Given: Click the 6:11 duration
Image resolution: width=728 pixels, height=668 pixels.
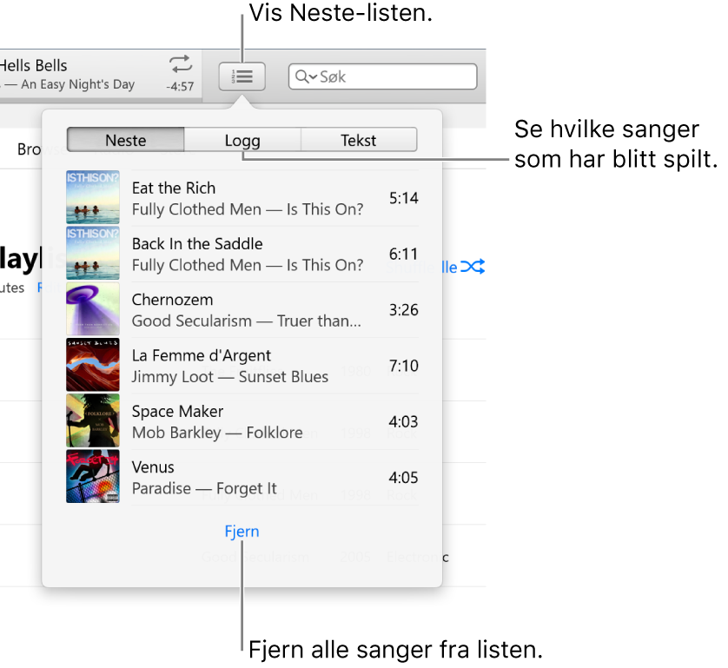Looking at the screenshot, I should click(x=403, y=254).
